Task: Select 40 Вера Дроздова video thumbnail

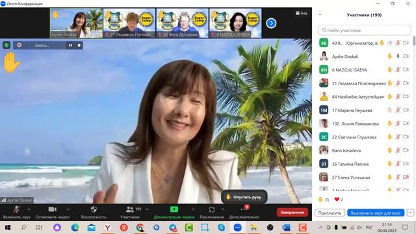Action: 182,23
